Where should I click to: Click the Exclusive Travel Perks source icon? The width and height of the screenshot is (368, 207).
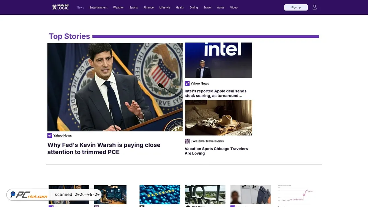tap(187, 141)
